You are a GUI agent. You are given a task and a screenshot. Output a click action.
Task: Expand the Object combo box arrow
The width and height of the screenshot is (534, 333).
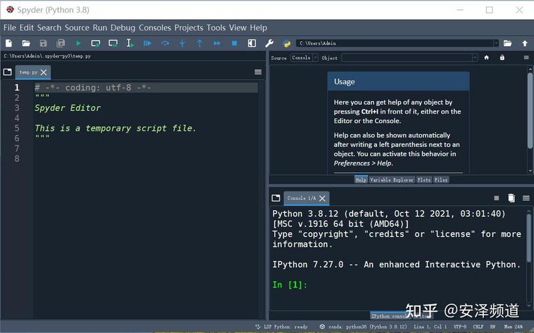click(x=475, y=58)
